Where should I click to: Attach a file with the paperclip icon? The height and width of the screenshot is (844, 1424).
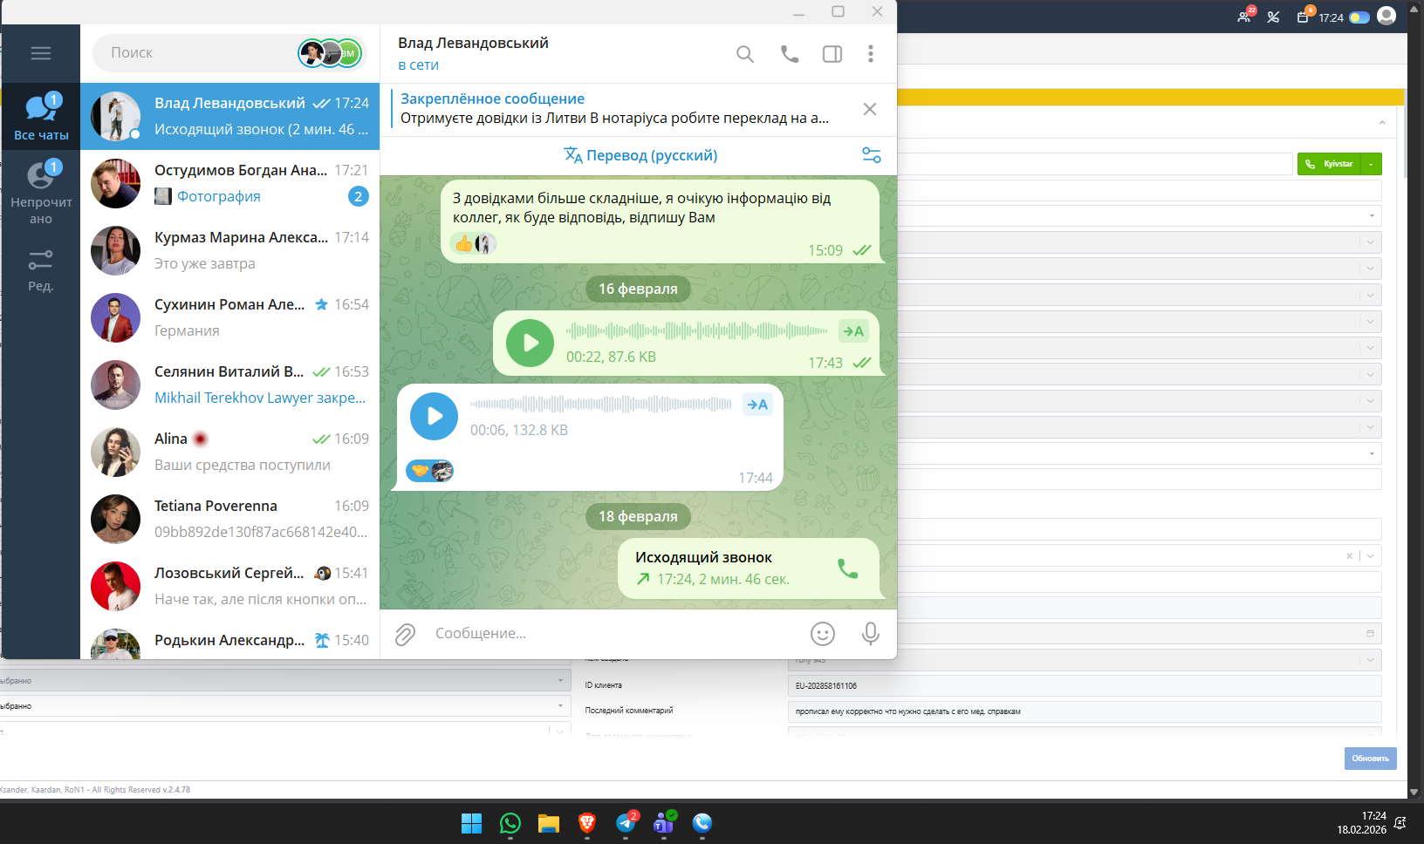click(x=405, y=634)
